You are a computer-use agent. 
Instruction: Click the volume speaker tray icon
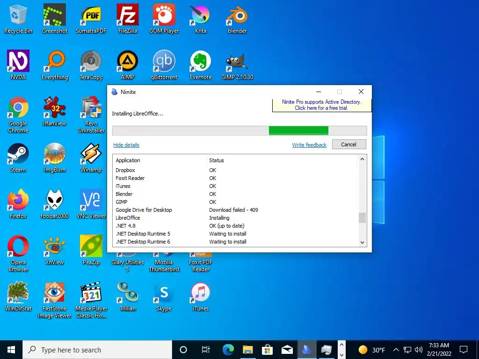tap(419, 350)
